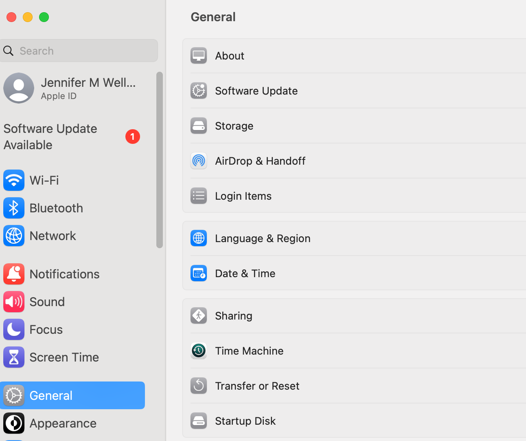The image size is (526, 441).
Task: Open Startup Disk row label
Action: (x=245, y=421)
